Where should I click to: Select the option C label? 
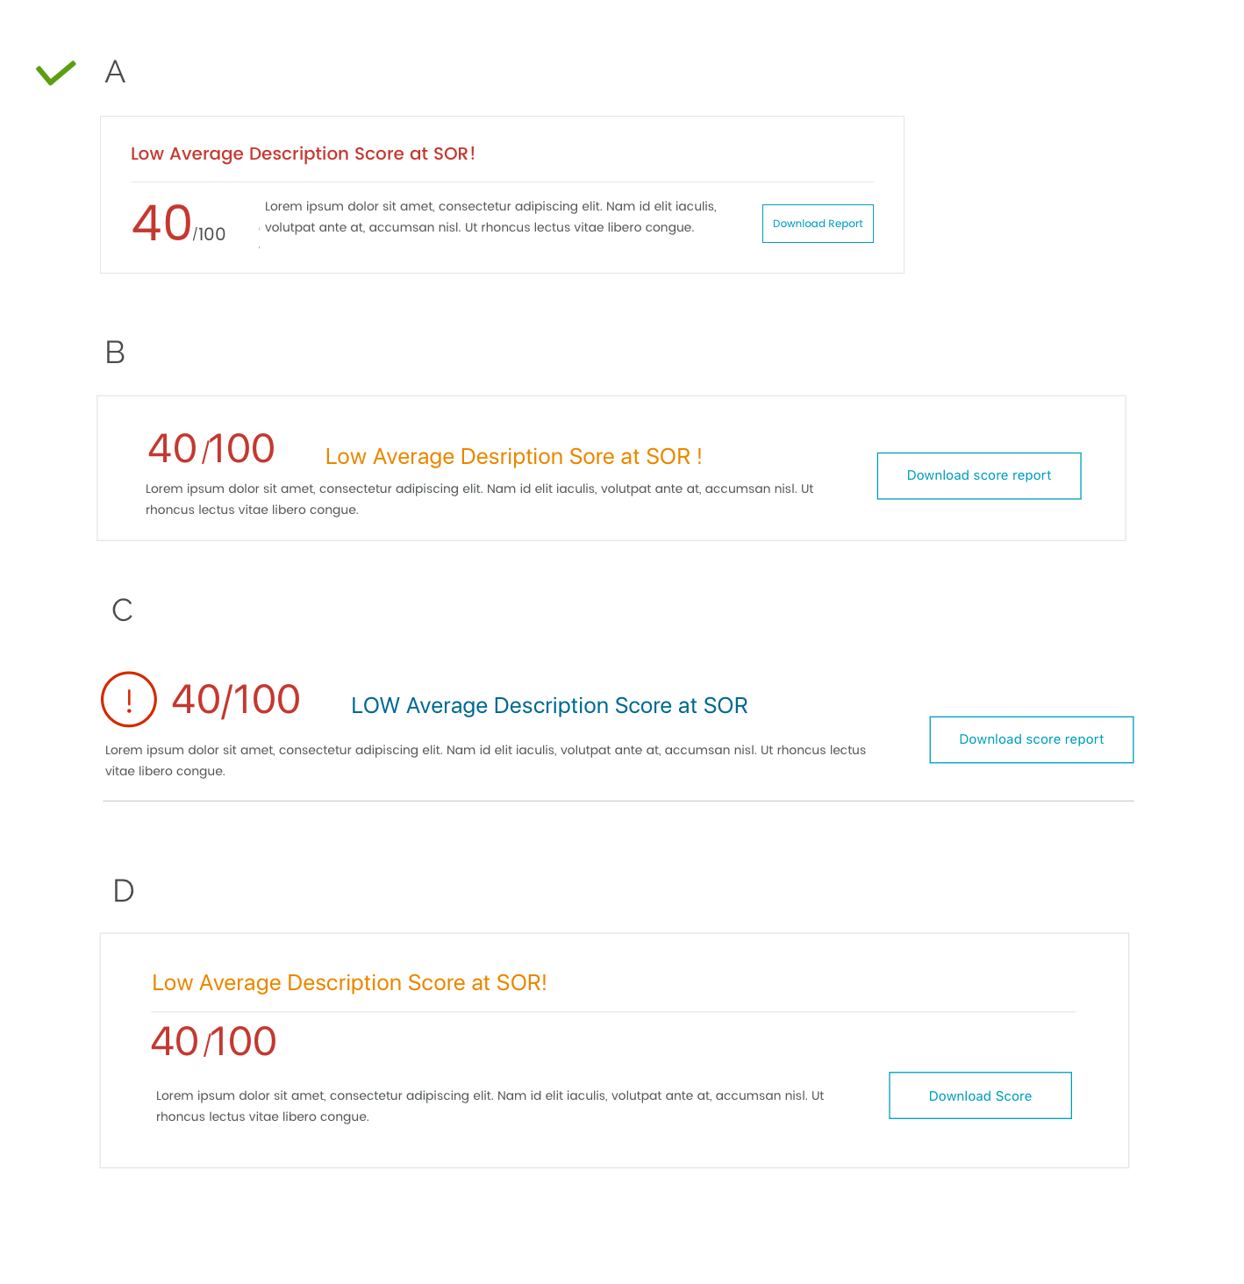coord(123,610)
